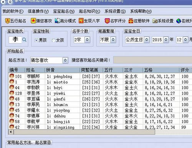Viewport: 192px width, 148px height.
Task: Open the 宝宝起名(N) menu
Action: click(x=64, y=11)
